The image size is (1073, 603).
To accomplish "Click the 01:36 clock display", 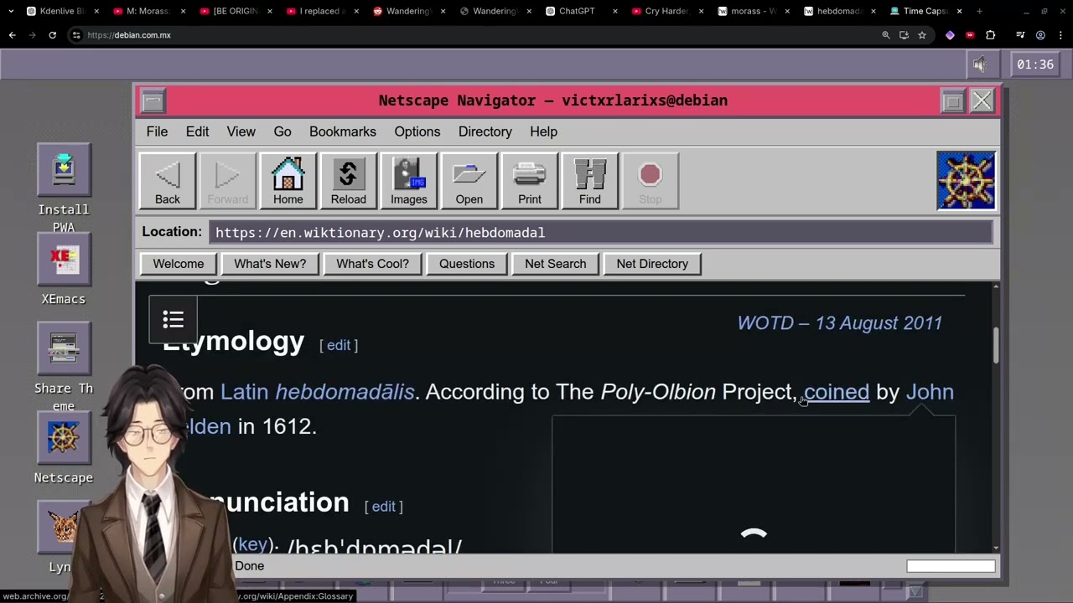I will tap(1034, 64).
